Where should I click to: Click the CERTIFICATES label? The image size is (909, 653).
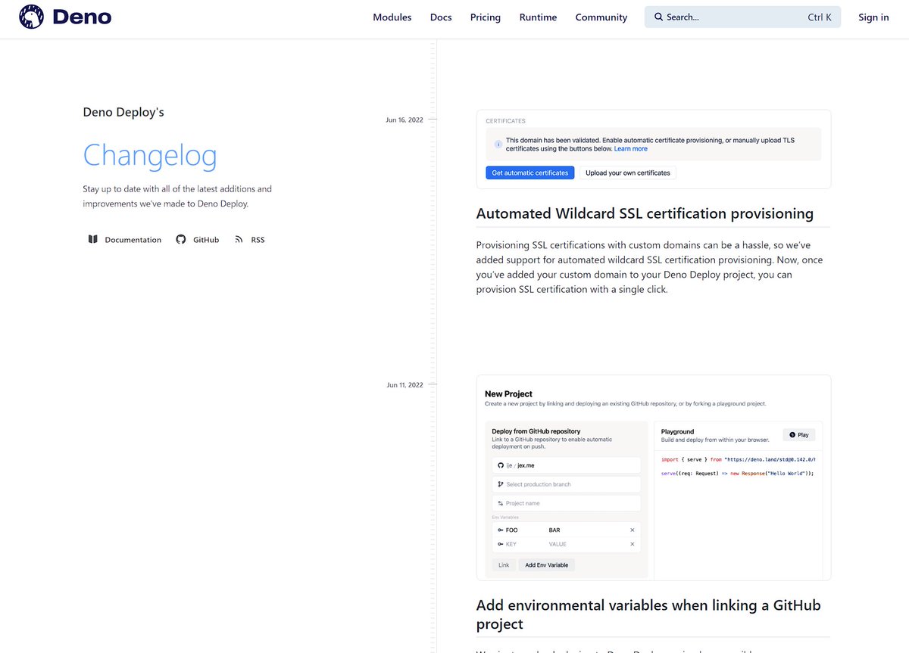pos(505,121)
